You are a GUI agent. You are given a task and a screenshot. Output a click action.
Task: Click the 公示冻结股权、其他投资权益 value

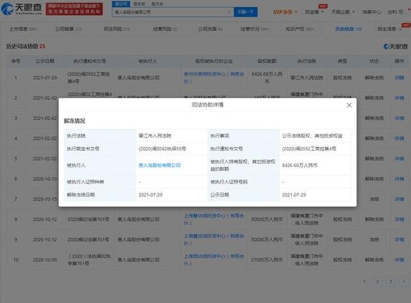click(312, 135)
